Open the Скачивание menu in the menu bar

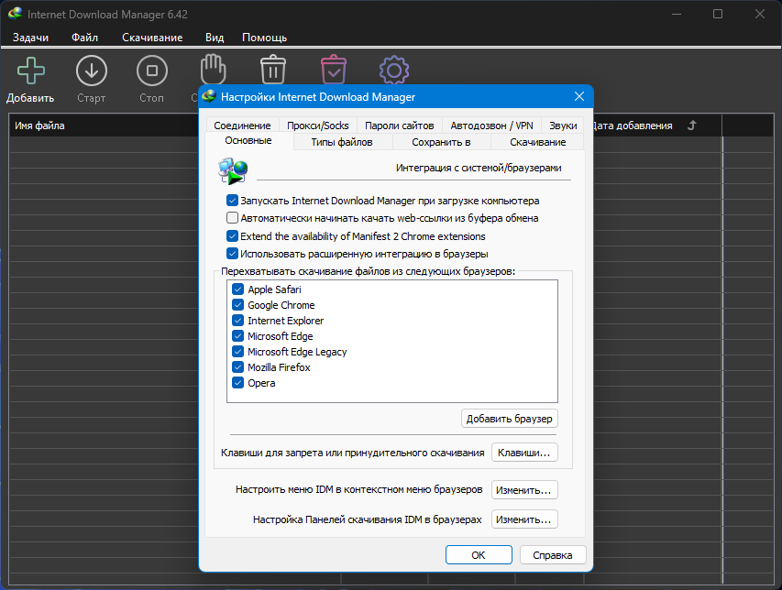coord(152,38)
